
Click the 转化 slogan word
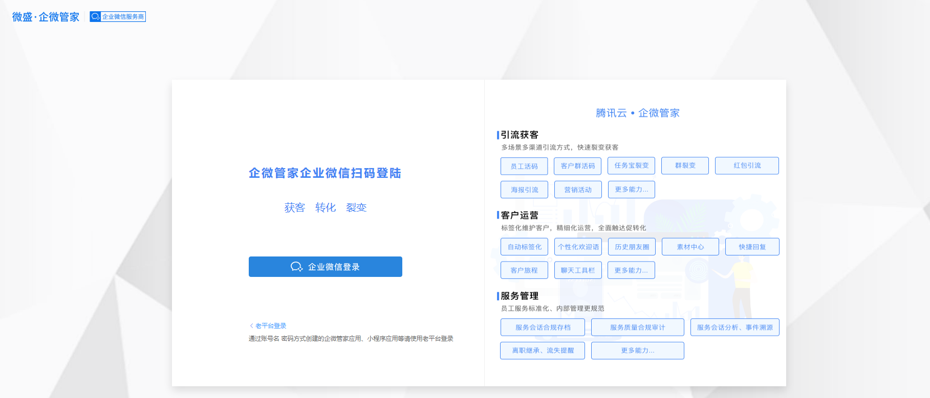(x=326, y=207)
